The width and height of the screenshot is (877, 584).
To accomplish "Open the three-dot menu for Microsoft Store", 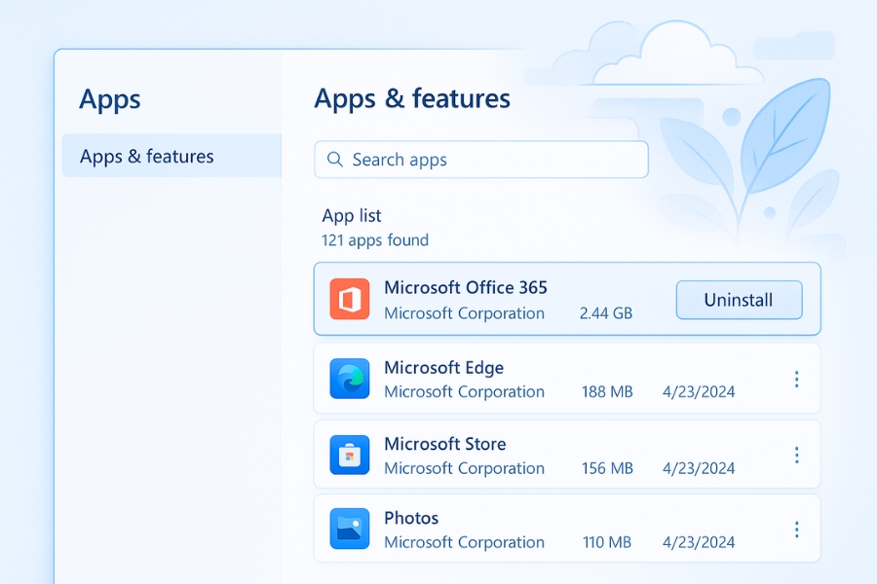I will tap(796, 455).
